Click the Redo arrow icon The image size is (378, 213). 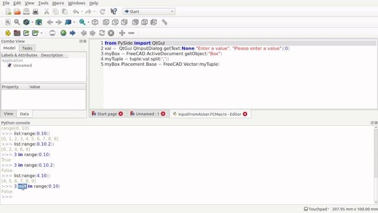(89, 12)
